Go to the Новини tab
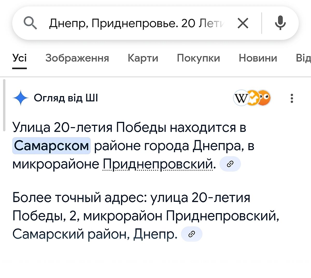Screen dimensions: 311x278 tap(258, 58)
